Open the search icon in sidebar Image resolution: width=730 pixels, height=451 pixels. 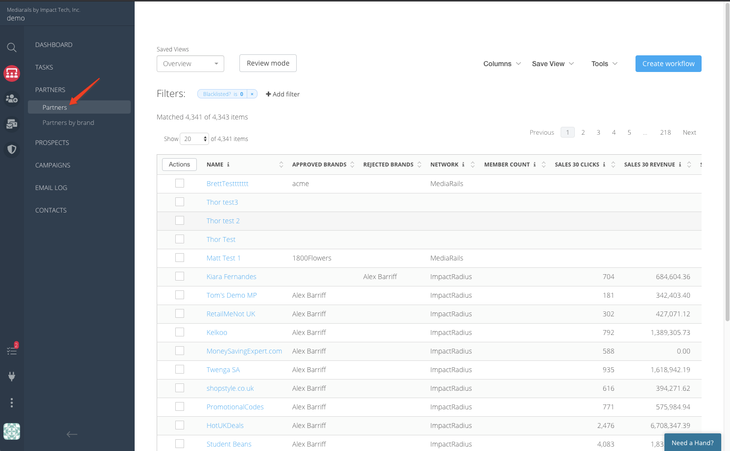pyautogui.click(x=12, y=47)
